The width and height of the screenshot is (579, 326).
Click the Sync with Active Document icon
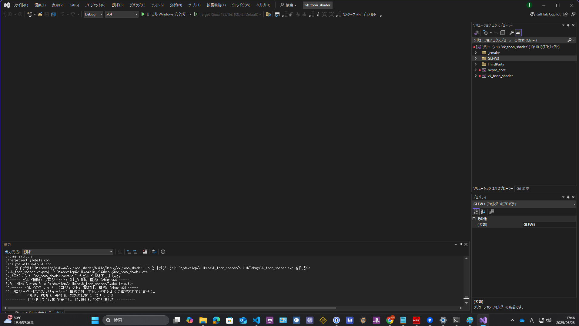[x=496, y=33]
